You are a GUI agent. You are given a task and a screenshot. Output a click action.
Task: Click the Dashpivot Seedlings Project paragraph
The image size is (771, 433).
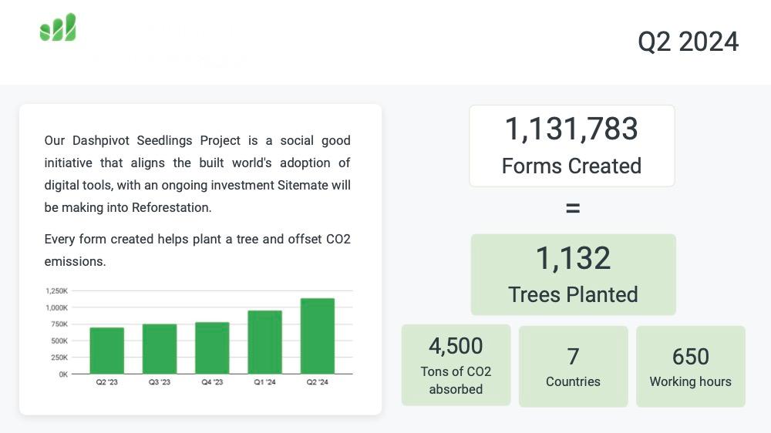(x=197, y=174)
